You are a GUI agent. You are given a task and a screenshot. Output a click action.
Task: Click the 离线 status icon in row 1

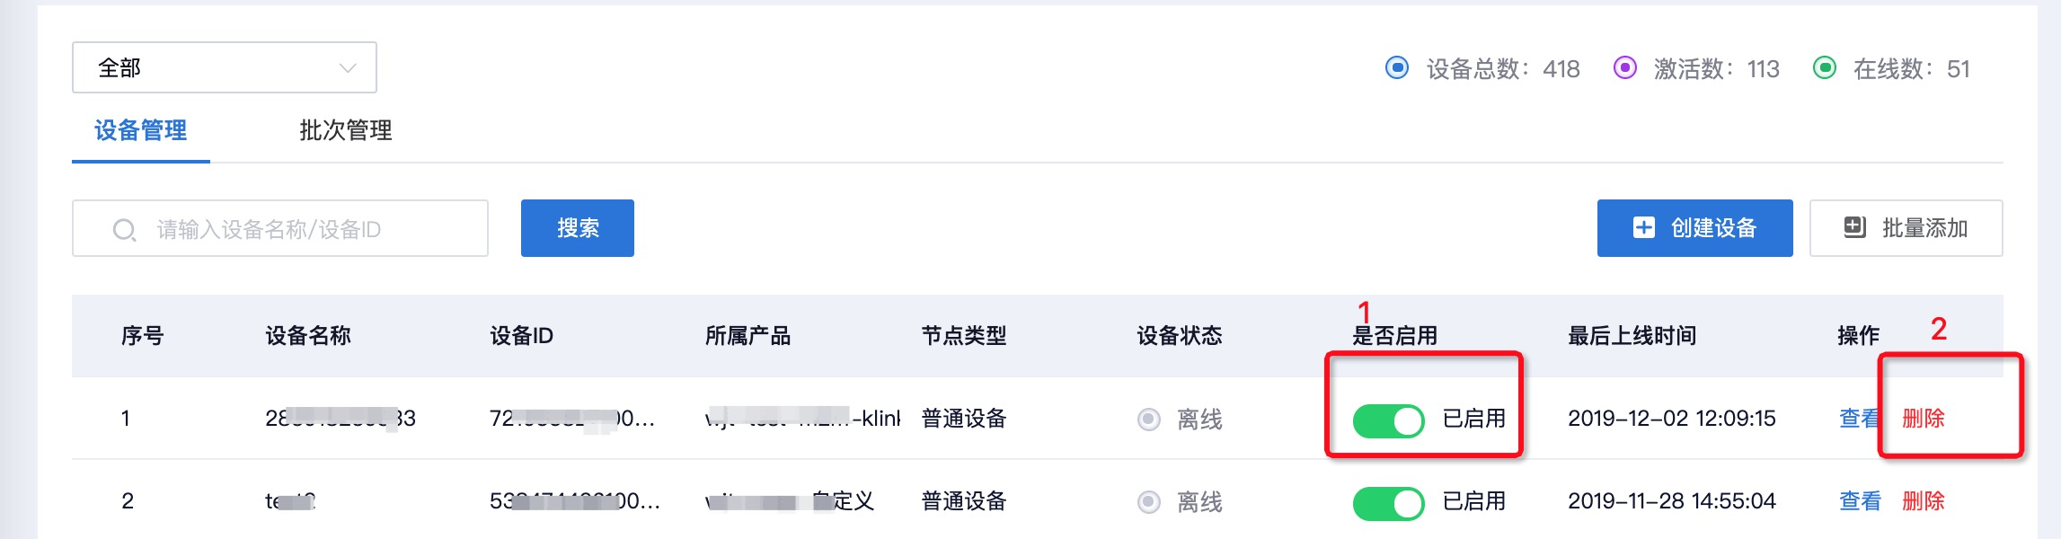pyautogui.click(x=1149, y=420)
